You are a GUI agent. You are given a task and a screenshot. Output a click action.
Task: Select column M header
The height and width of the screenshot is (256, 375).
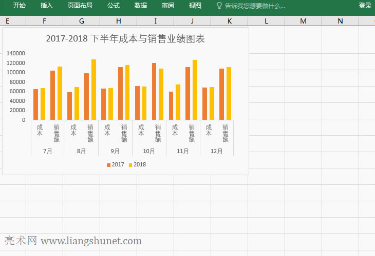[304, 21]
